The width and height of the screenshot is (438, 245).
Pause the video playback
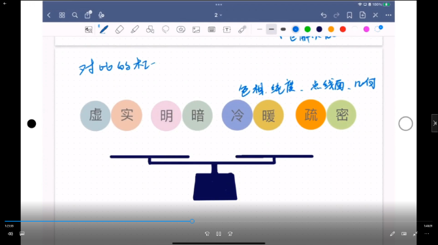[x=219, y=234]
